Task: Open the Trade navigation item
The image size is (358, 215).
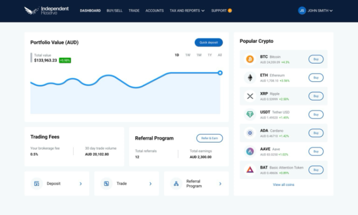Action: [134, 11]
